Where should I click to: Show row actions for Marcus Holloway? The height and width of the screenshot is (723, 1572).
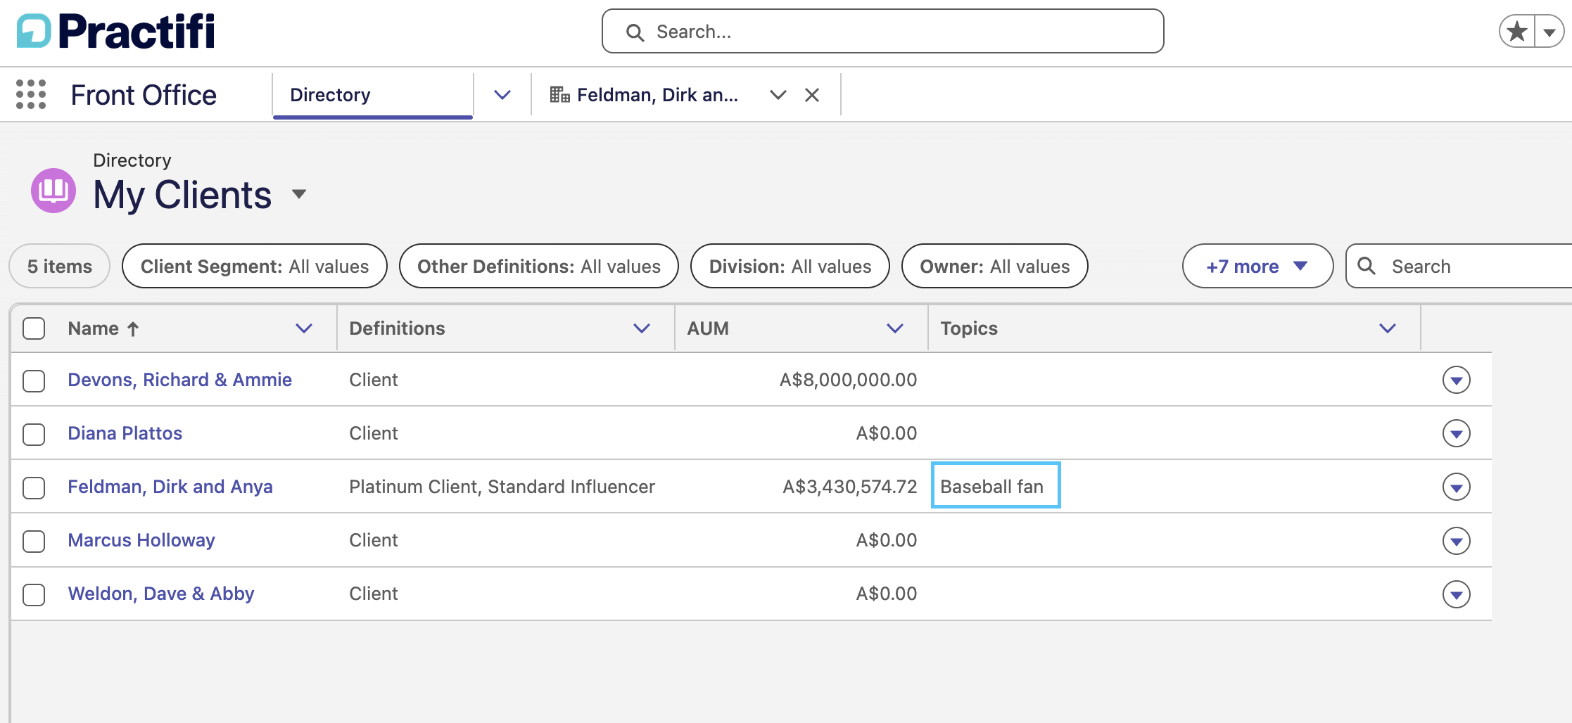1457,541
